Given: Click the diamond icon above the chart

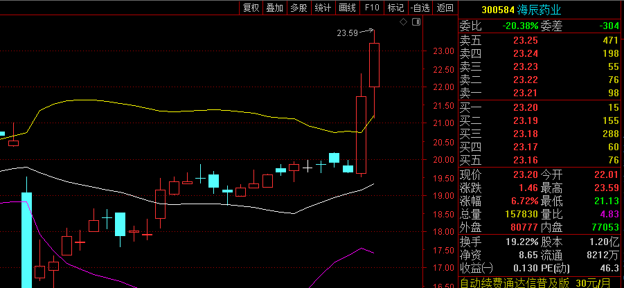Looking at the screenshot, I should [x=403, y=22].
